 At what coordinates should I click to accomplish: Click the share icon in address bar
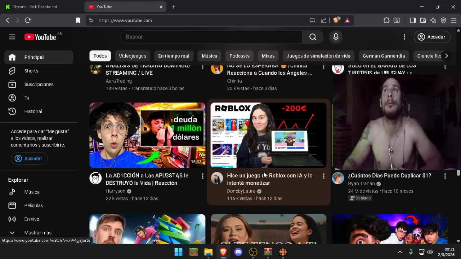tap(324, 21)
